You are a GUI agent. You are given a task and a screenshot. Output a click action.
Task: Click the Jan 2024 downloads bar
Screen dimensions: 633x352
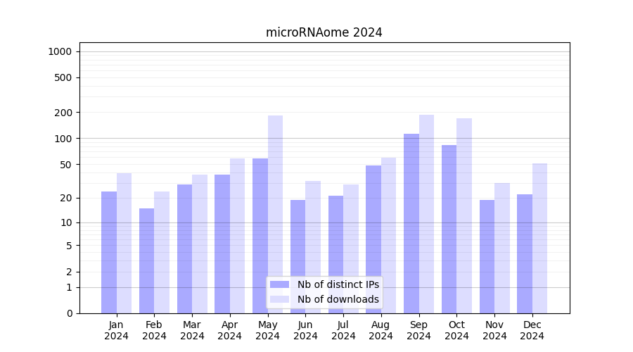click(124, 243)
